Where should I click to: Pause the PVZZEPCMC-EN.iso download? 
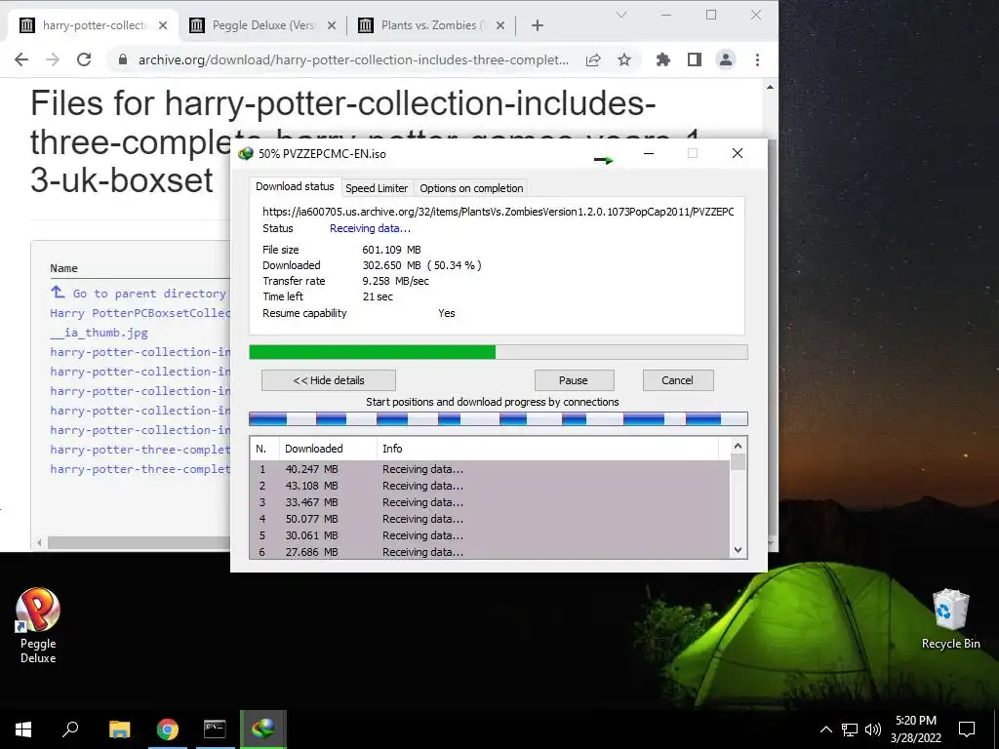click(x=574, y=380)
